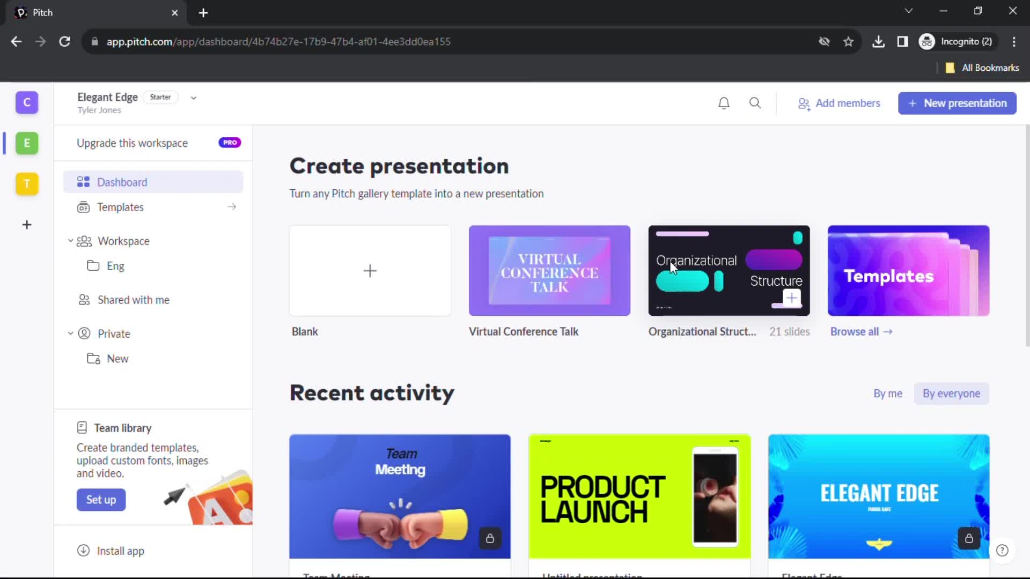Expand the Workspace section chevron
Image resolution: width=1030 pixels, height=579 pixels.
pyautogui.click(x=70, y=241)
